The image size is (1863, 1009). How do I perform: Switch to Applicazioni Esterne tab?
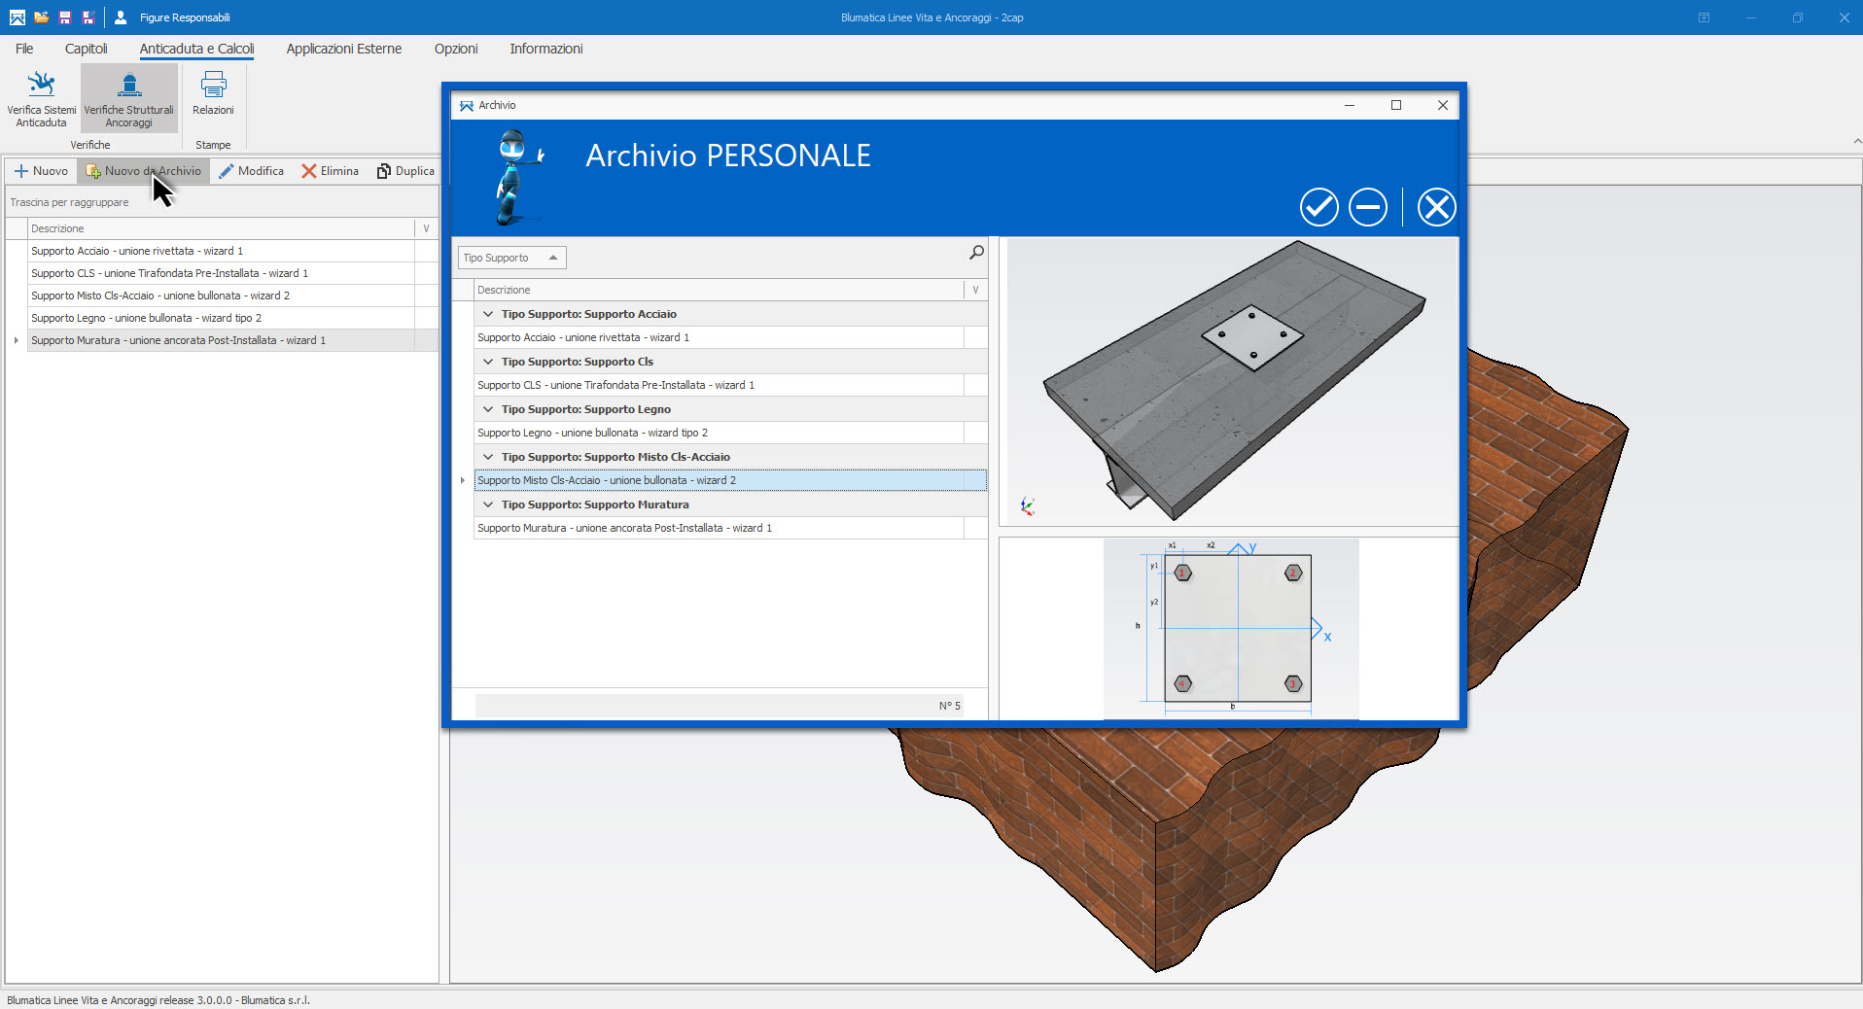(x=343, y=49)
